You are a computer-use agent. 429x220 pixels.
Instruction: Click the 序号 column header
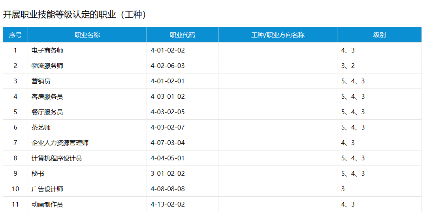point(15,35)
